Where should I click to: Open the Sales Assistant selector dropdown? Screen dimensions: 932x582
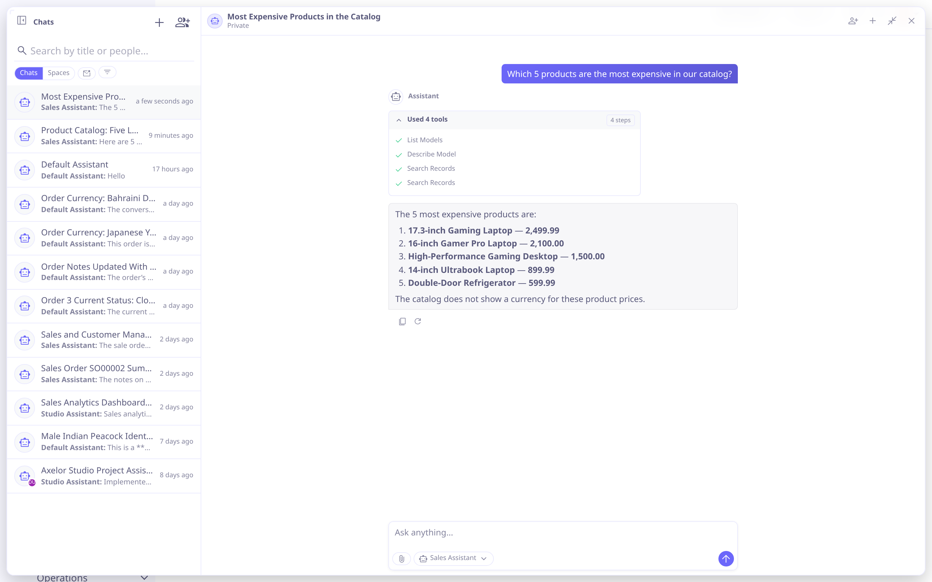454,558
